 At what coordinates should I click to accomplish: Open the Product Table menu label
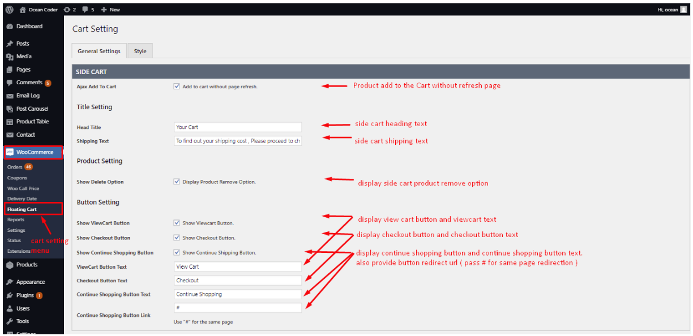coord(33,122)
